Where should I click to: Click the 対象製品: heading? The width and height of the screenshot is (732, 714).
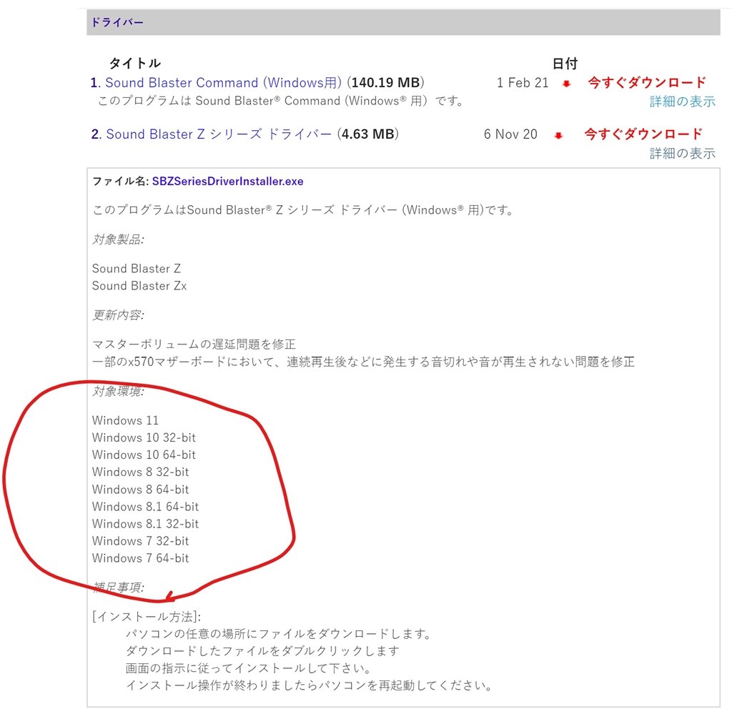[x=118, y=239]
